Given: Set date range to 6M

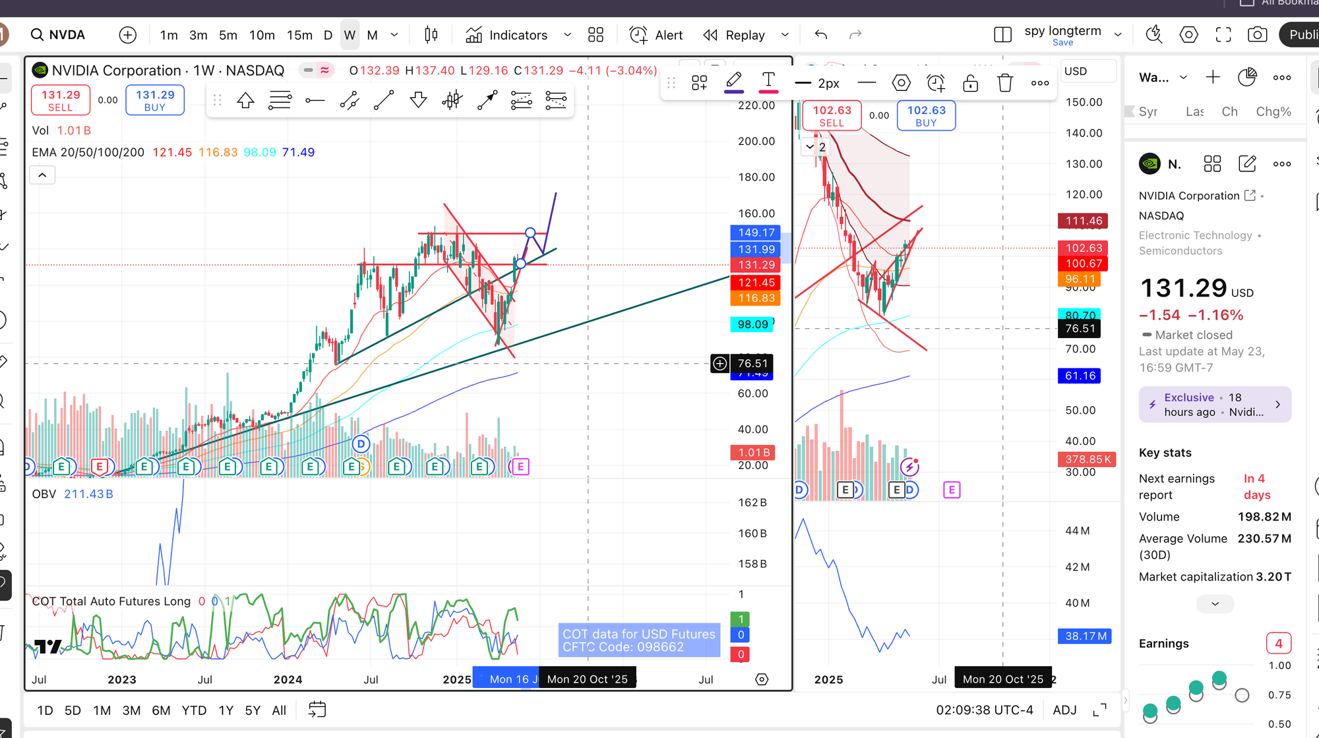Looking at the screenshot, I should pos(161,710).
